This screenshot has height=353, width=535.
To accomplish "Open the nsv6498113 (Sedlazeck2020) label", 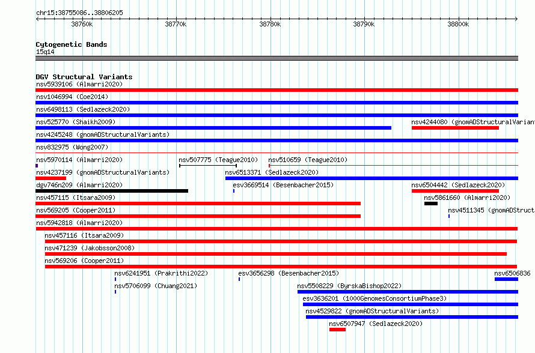I will [x=83, y=109].
